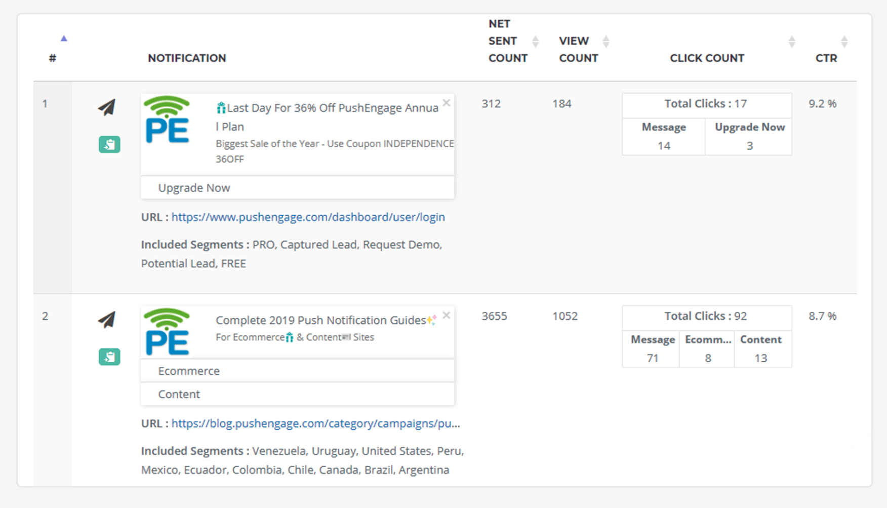Sort table by Click Count
The height and width of the screenshot is (508, 887).
(792, 41)
